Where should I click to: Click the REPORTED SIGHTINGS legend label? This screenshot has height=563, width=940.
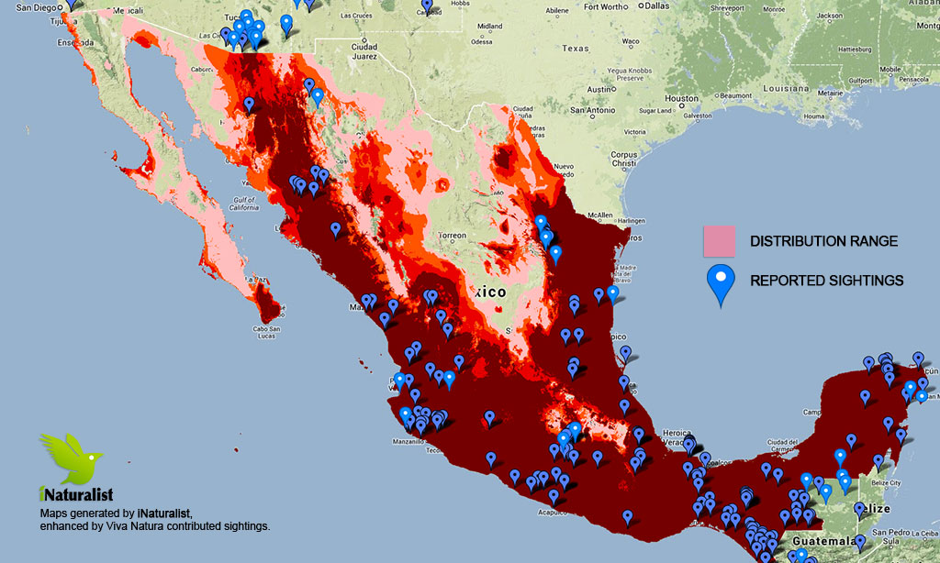point(827,281)
